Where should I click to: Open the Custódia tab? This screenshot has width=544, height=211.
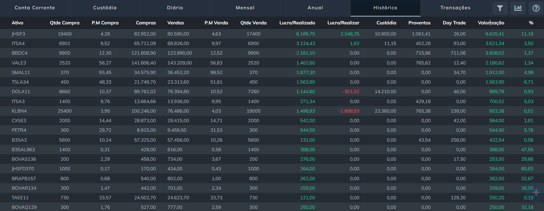coord(105,8)
